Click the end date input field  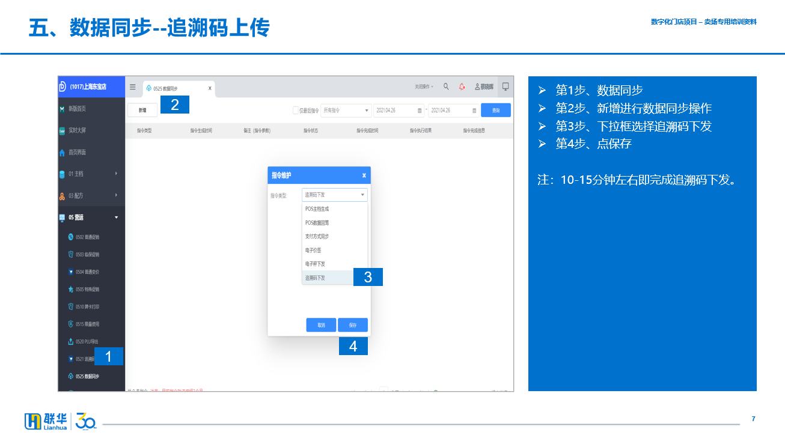pyautogui.click(x=454, y=111)
